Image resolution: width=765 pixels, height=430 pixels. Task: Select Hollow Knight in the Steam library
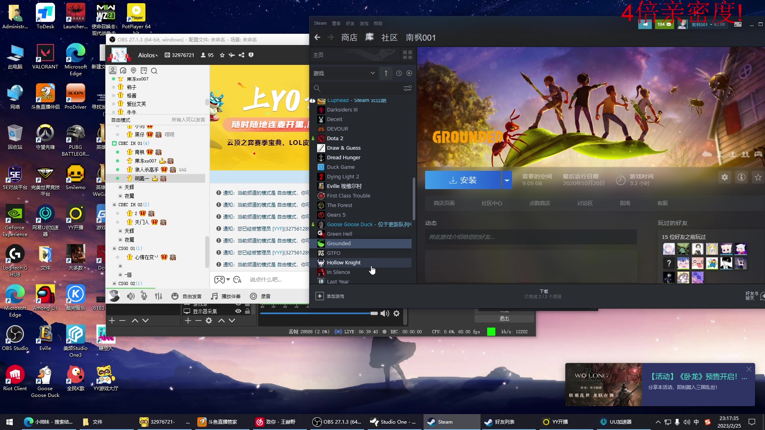[364, 263]
